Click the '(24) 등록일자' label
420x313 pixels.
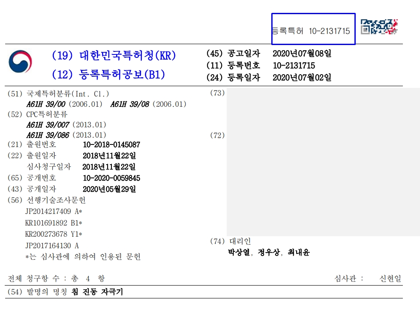coord(233,78)
